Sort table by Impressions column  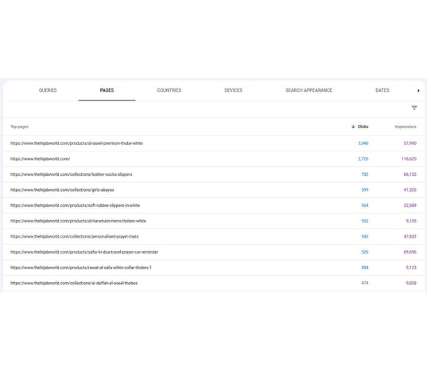405,126
